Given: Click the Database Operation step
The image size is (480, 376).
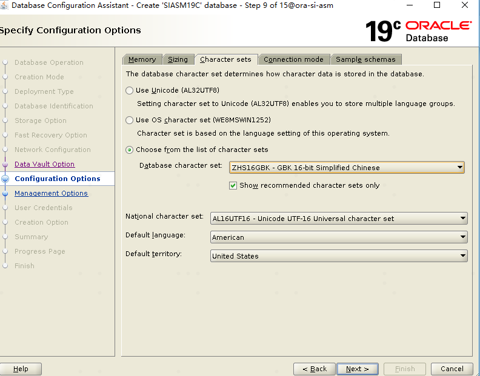Looking at the screenshot, I should 49,62.
